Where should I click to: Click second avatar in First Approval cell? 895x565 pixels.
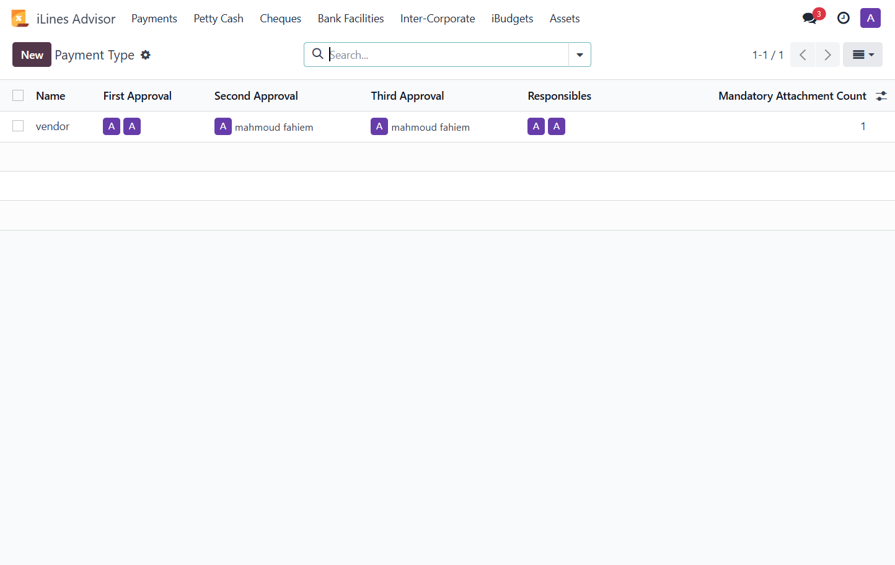[132, 126]
